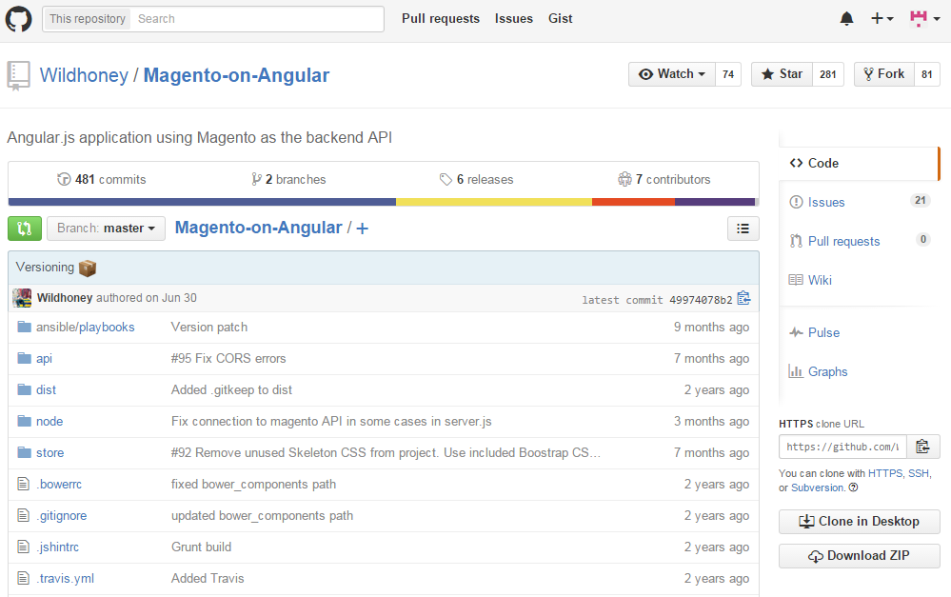Open the ansible/playbooks folder
This screenshot has width=951, height=597.
85,327
